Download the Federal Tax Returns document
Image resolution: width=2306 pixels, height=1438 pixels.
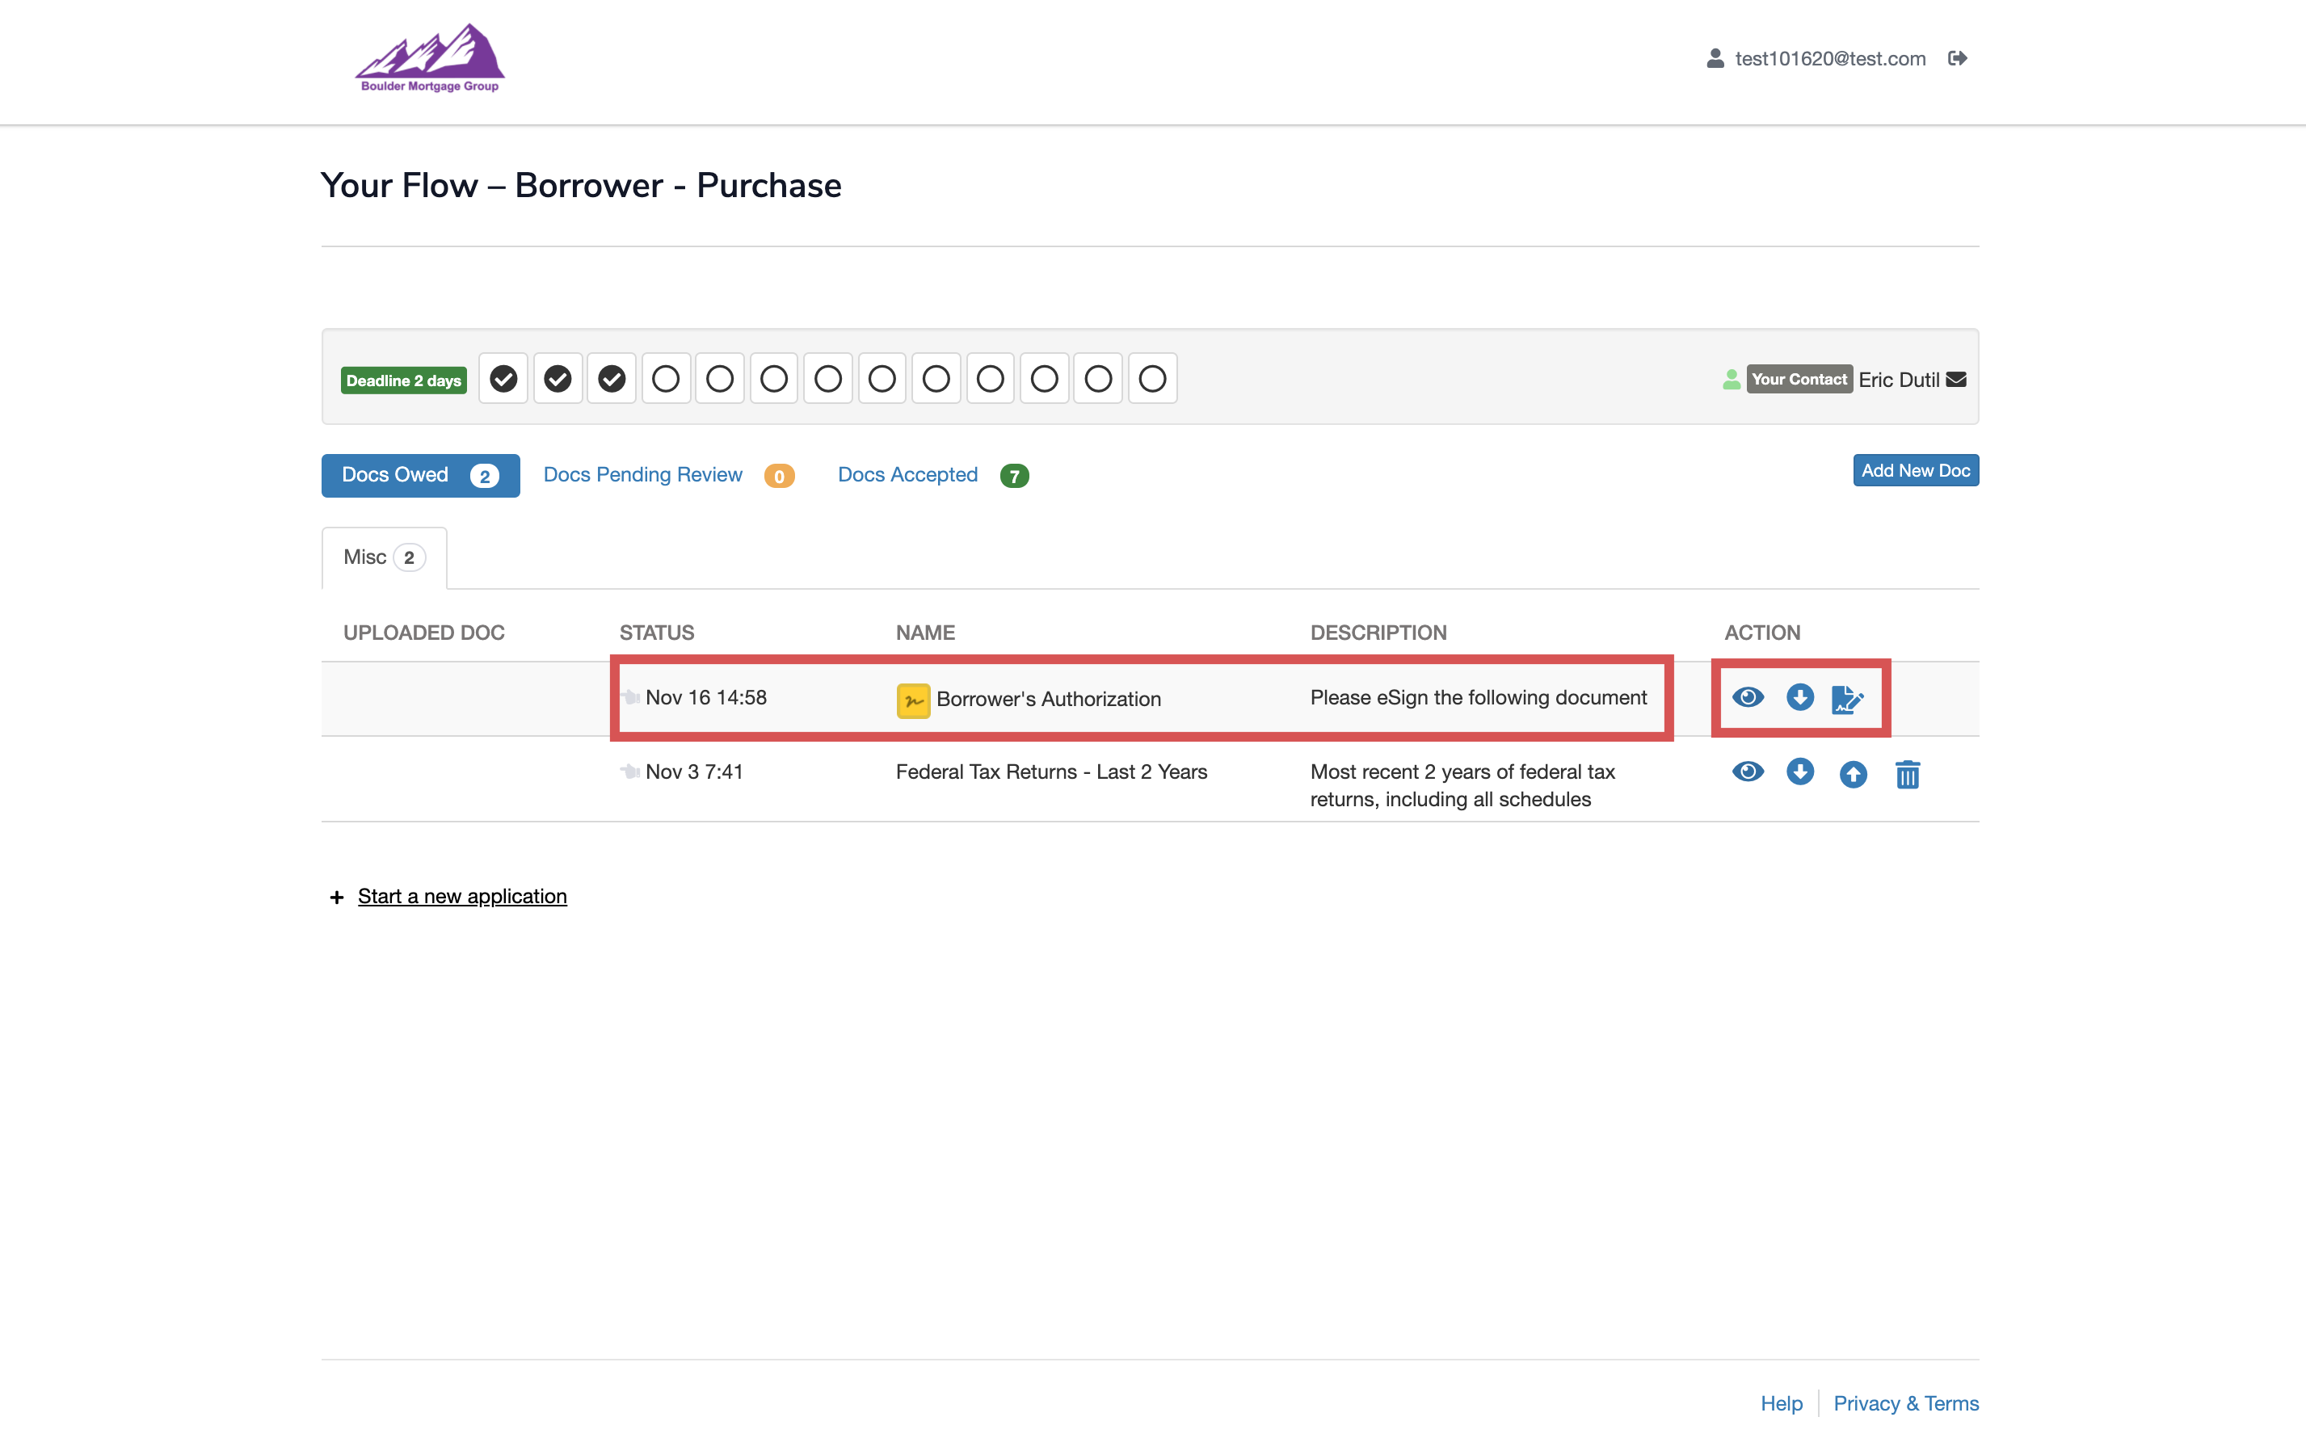[1799, 772]
